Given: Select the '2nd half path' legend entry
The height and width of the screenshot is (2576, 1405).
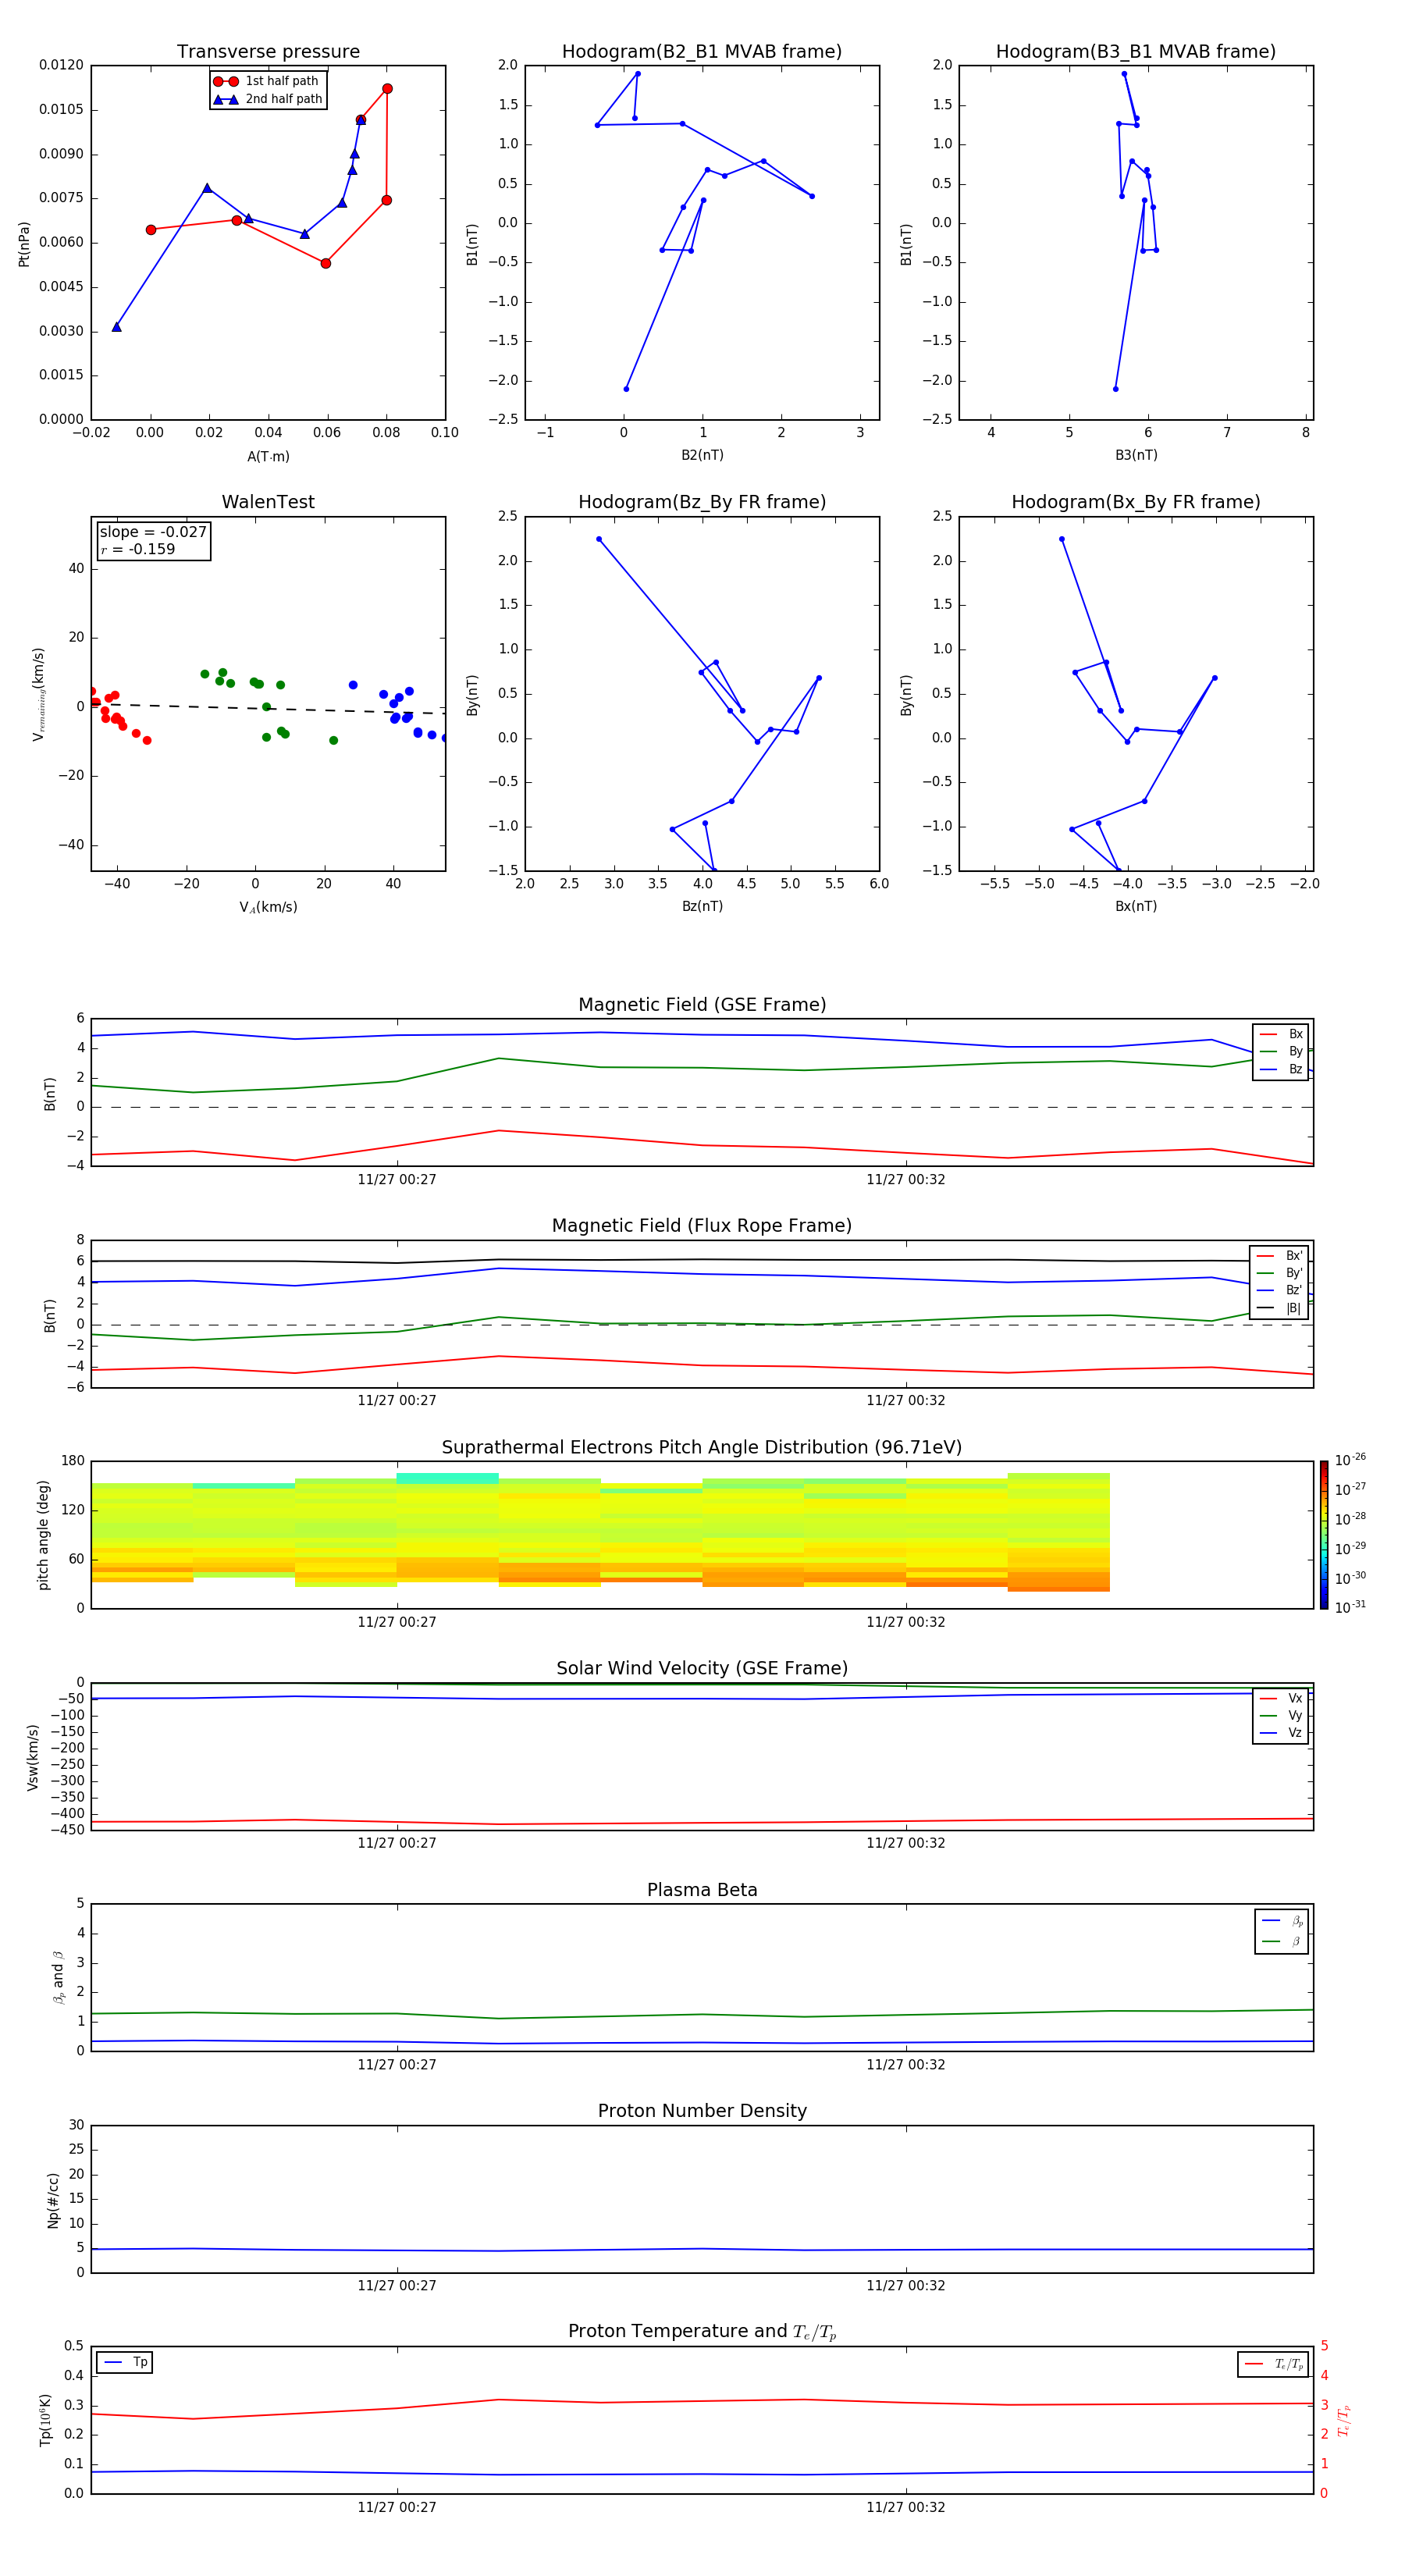Looking at the screenshot, I should coord(267,99).
